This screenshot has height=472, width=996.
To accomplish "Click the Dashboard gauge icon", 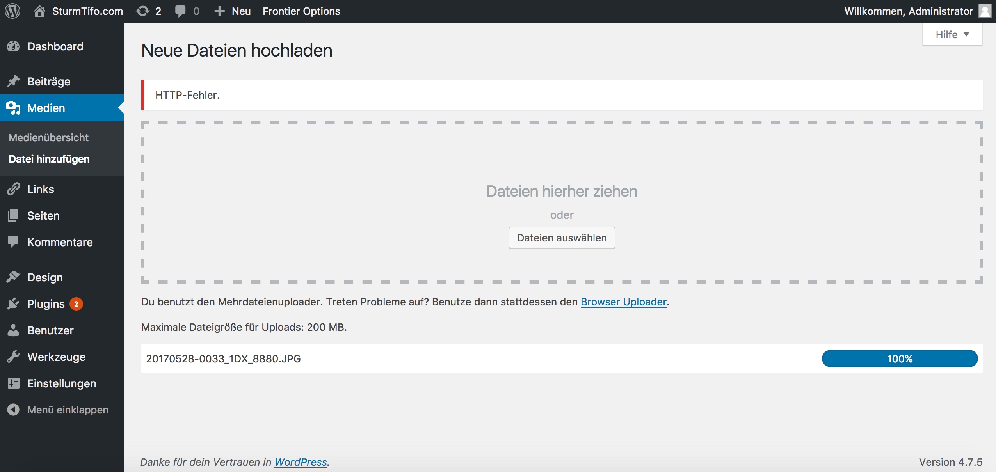I will click(x=13, y=46).
